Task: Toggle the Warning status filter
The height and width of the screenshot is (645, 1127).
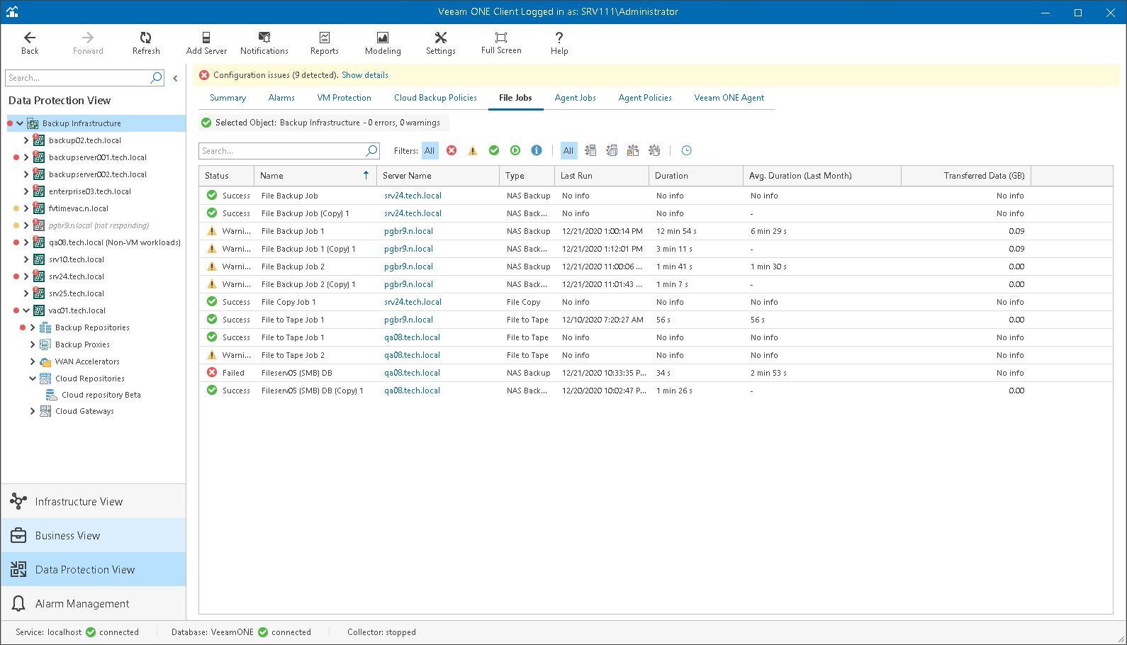Action: tap(473, 150)
